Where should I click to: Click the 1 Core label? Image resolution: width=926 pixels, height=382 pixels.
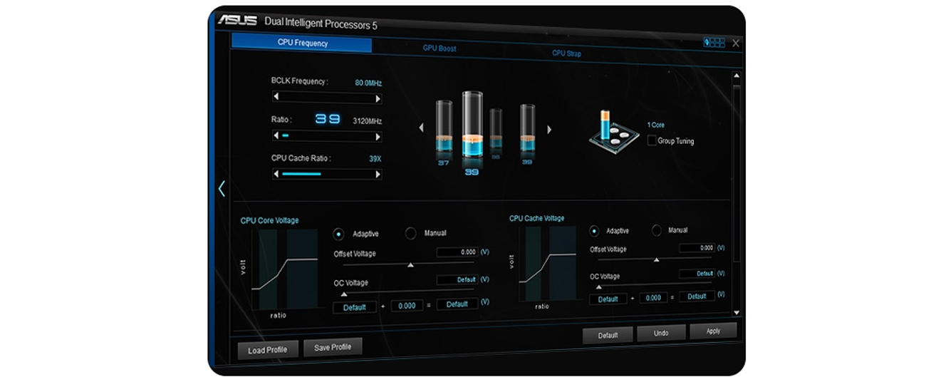655,125
